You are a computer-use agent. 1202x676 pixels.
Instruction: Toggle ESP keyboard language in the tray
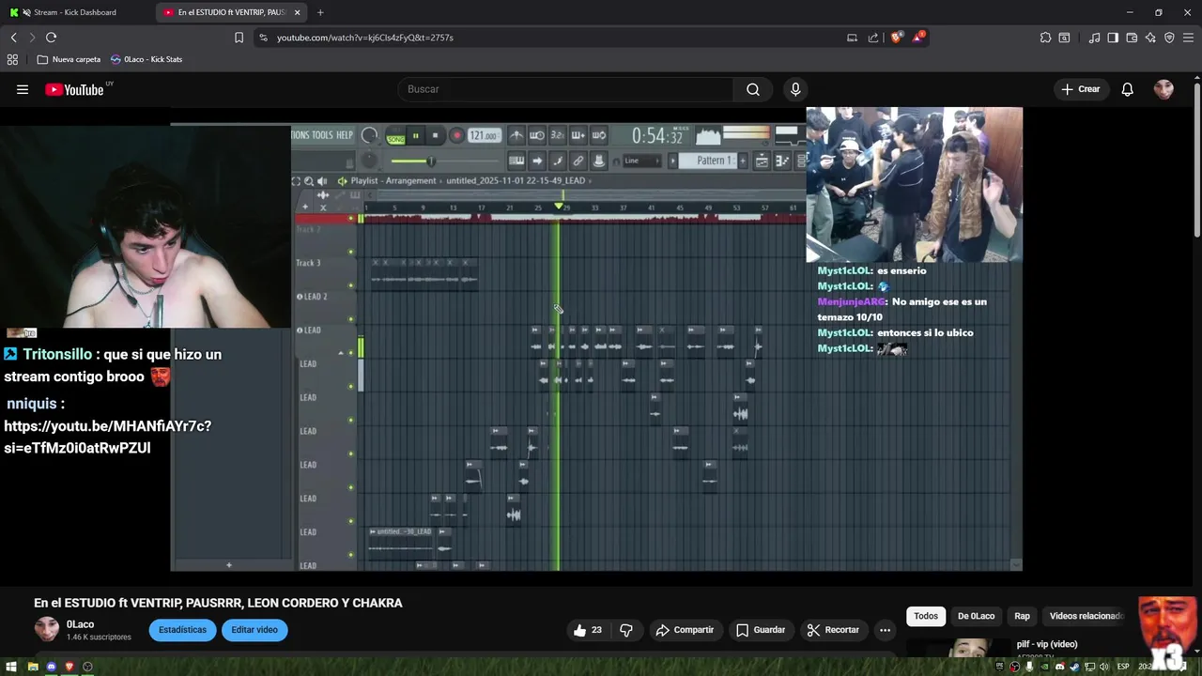coord(1123,667)
